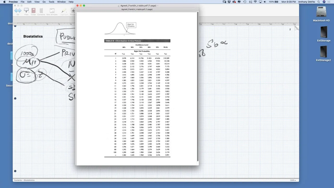Open the Edit menu
334x188 pixels.
(29, 2)
